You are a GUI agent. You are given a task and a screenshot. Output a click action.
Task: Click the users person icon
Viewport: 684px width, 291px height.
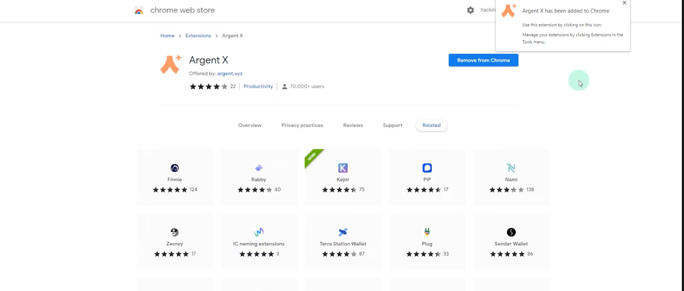pyautogui.click(x=285, y=87)
